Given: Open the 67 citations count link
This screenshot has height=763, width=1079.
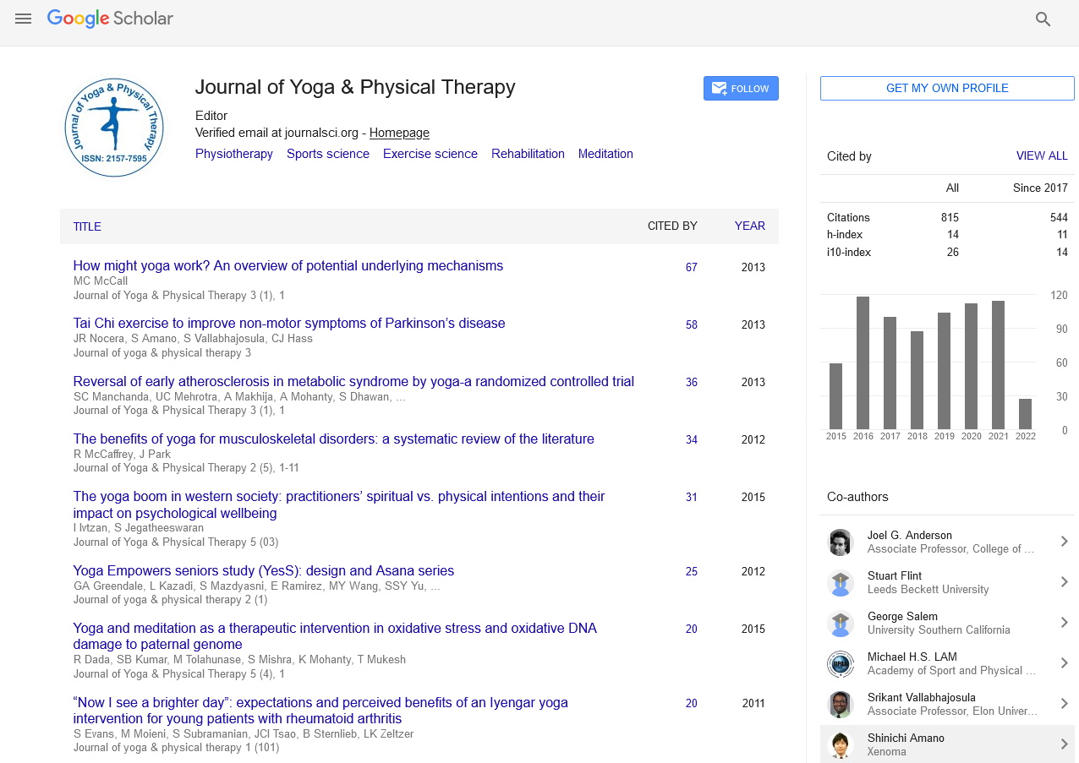Looking at the screenshot, I should click(691, 267).
